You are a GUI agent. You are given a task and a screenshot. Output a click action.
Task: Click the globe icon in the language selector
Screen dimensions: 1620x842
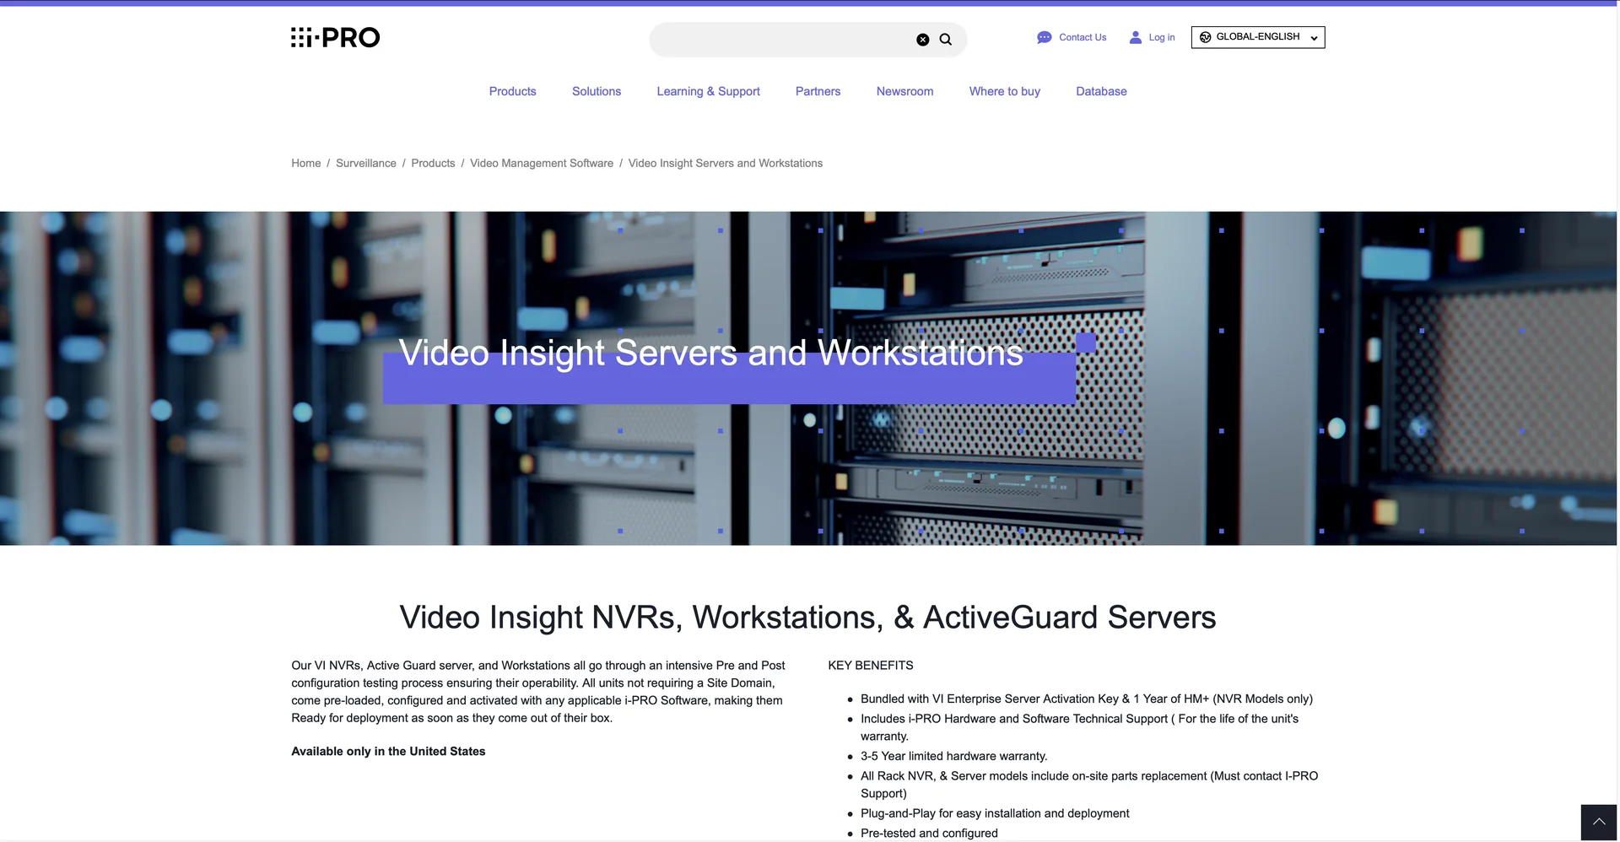tap(1206, 37)
